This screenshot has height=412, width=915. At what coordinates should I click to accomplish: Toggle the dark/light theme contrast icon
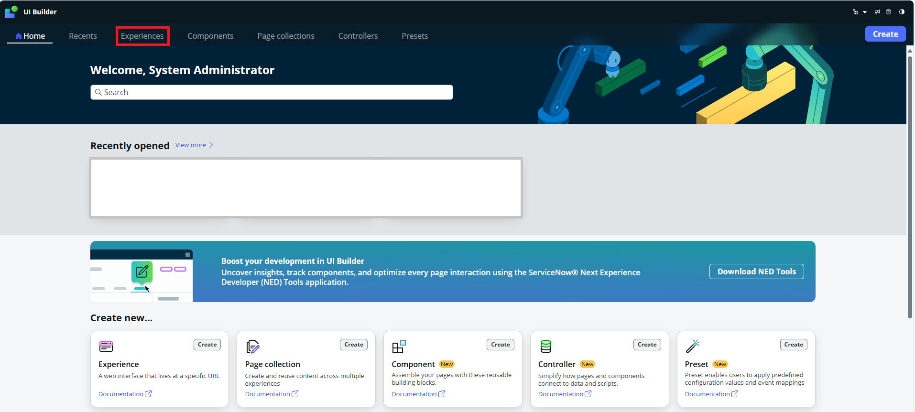(x=902, y=12)
